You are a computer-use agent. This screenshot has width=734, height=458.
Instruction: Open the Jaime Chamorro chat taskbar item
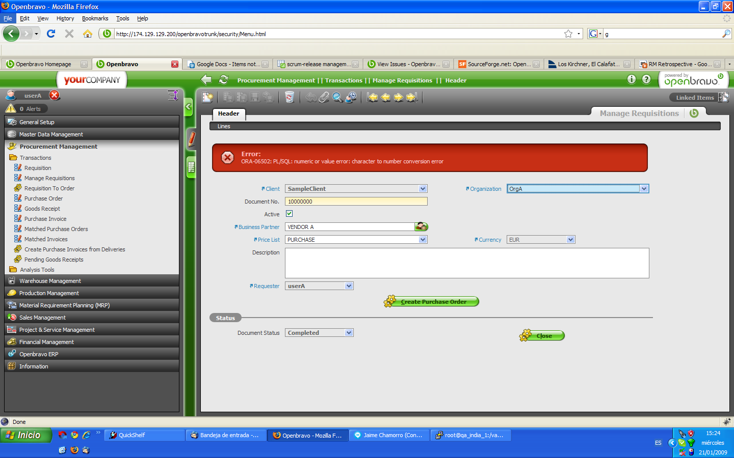[x=389, y=435]
